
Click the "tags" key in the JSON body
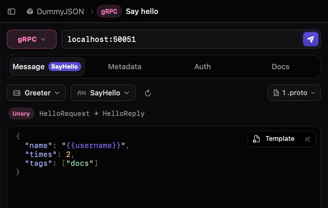coord(39,163)
